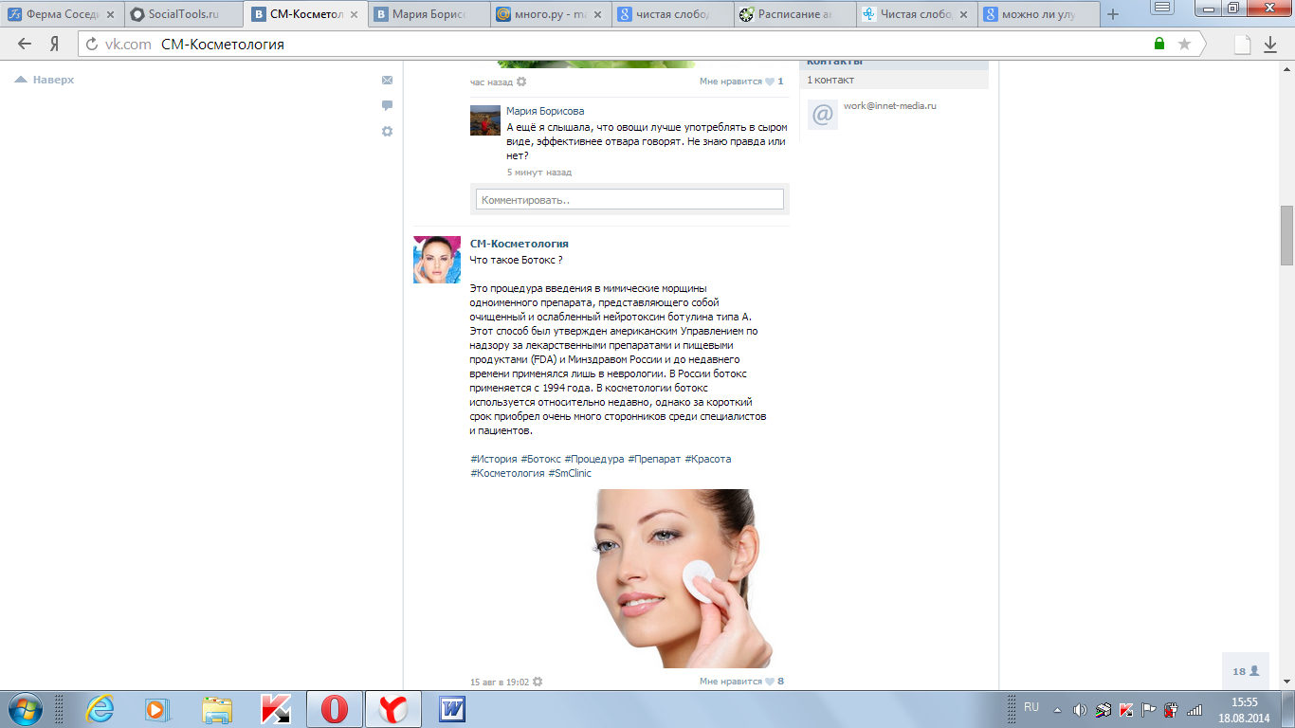Open Action Center flag tray icon
Screen dimensions: 1295x728
tap(1148, 709)
